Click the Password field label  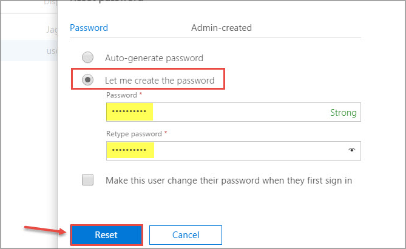click(x=121, y=95)
